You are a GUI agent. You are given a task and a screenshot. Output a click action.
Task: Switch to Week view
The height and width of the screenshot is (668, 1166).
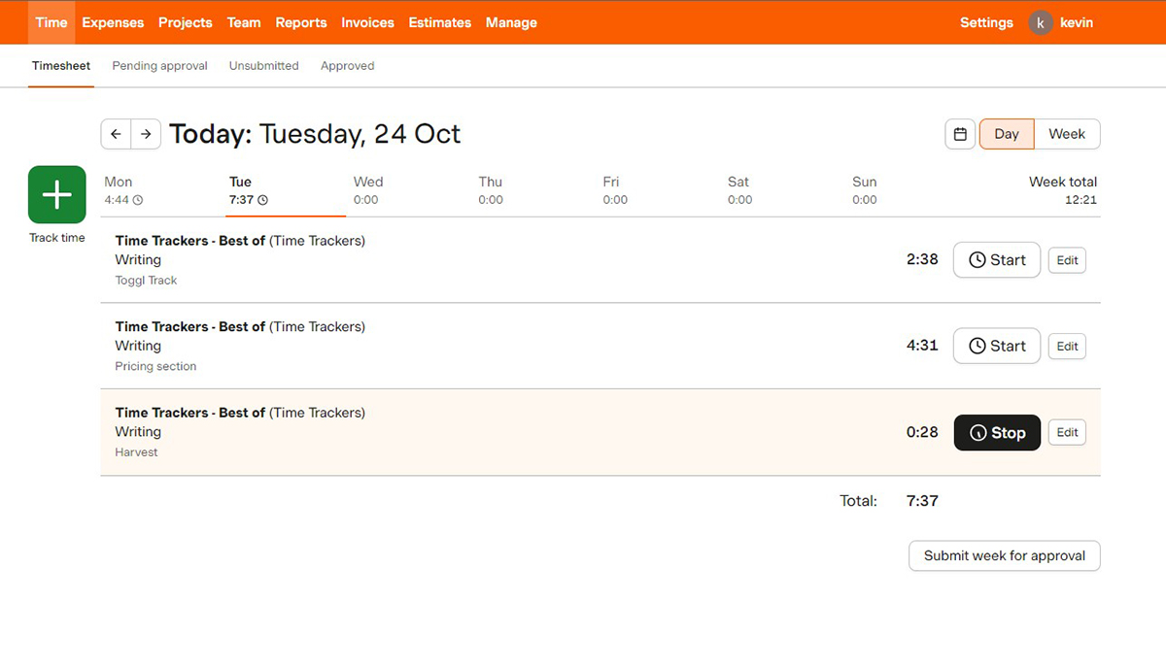[1066, 133]
